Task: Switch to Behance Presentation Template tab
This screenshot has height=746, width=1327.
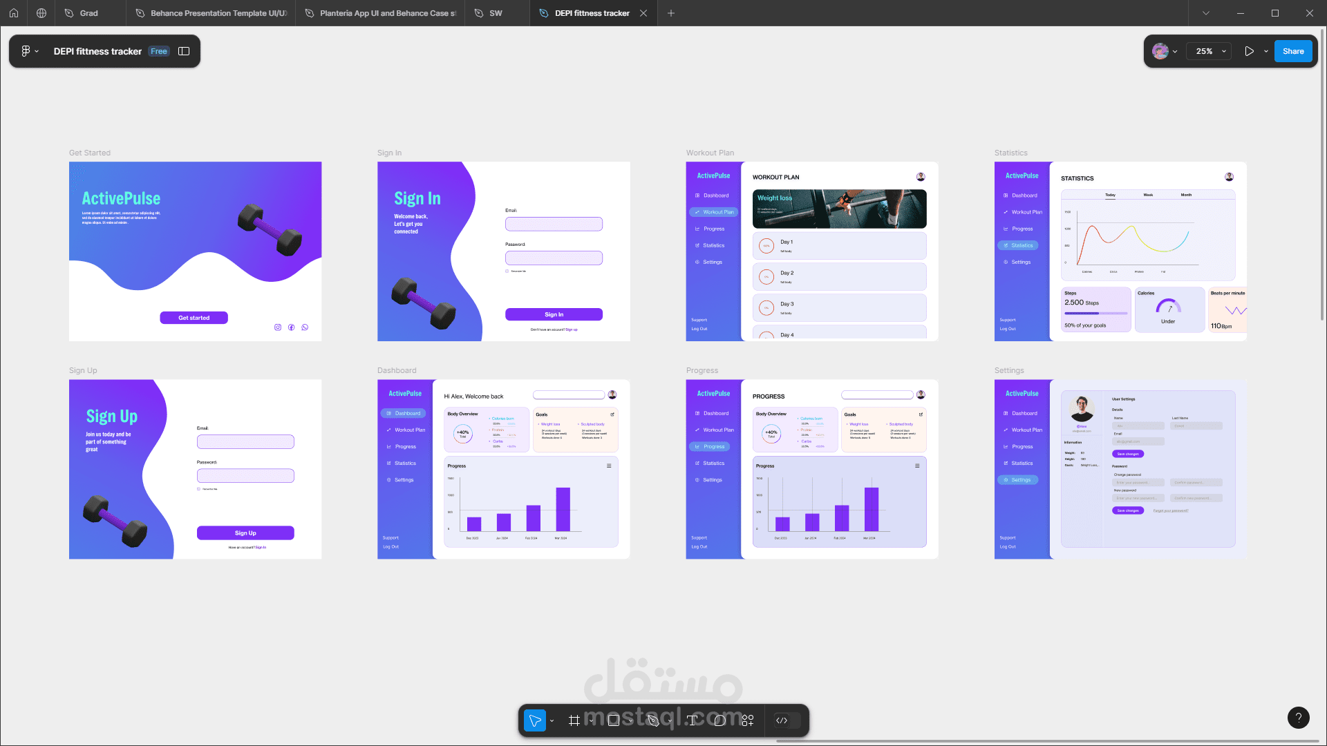Action: coord(211,13)
